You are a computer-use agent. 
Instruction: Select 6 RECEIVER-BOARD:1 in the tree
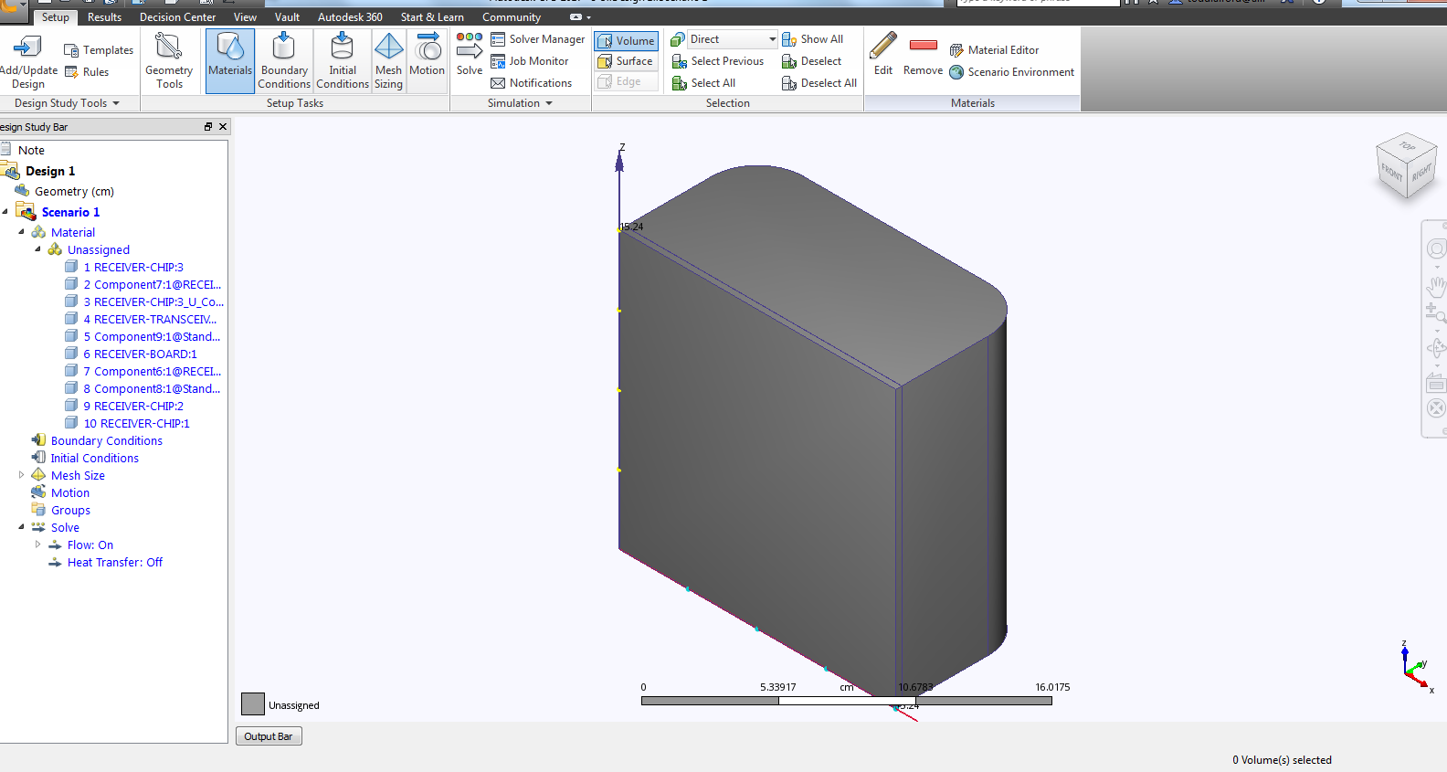click(140, 354)
